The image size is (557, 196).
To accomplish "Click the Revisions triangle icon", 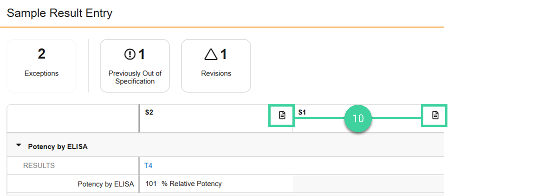I will tap(211, 55).
